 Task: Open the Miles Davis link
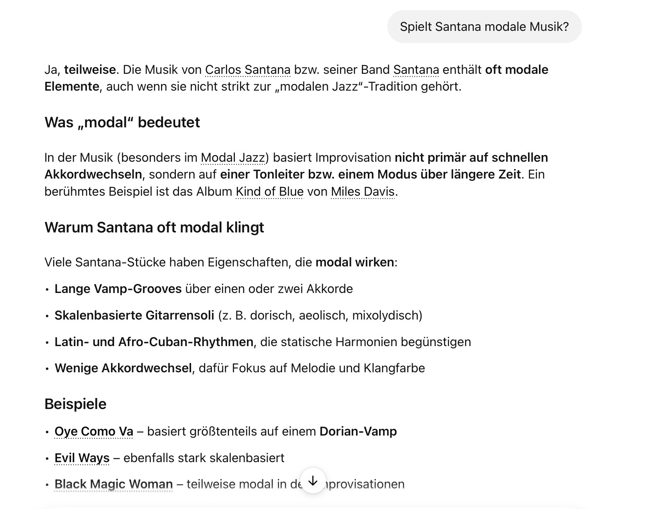click(x=363, y=192)
